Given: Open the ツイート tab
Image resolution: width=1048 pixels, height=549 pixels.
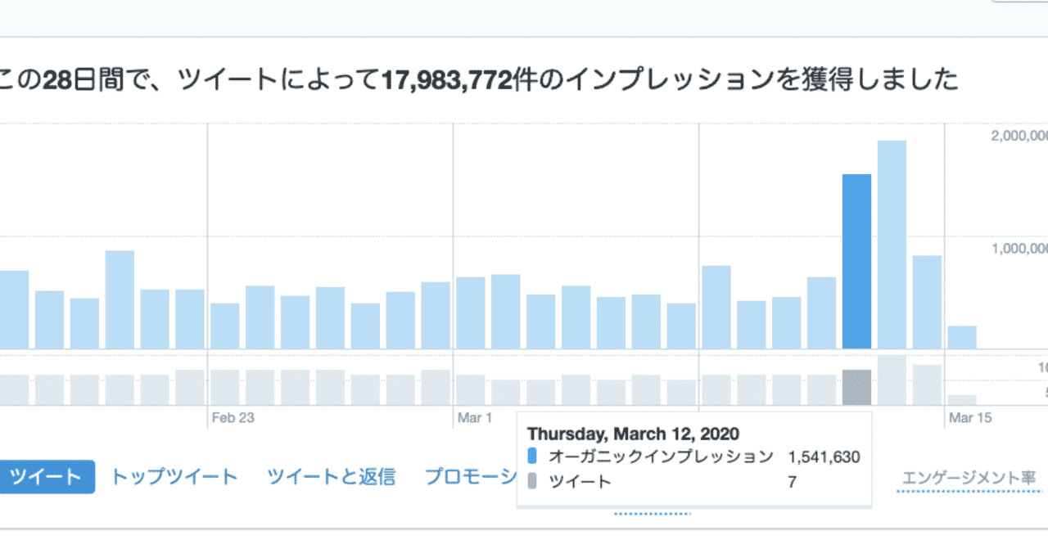Looking at the screenshot, I should [47, 477].
